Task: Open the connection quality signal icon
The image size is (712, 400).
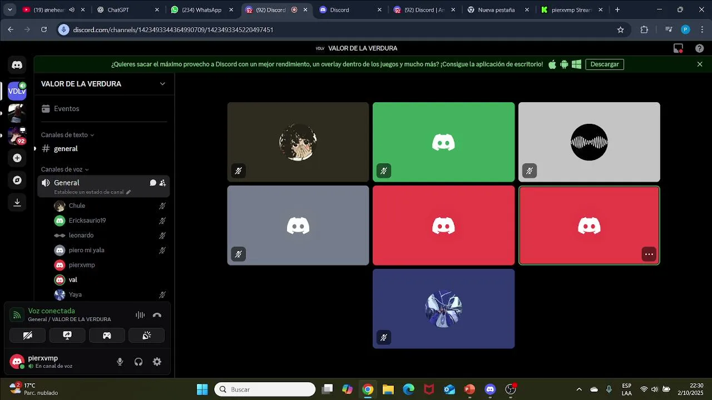Action: pyautogui.click(x=17, y=315)
